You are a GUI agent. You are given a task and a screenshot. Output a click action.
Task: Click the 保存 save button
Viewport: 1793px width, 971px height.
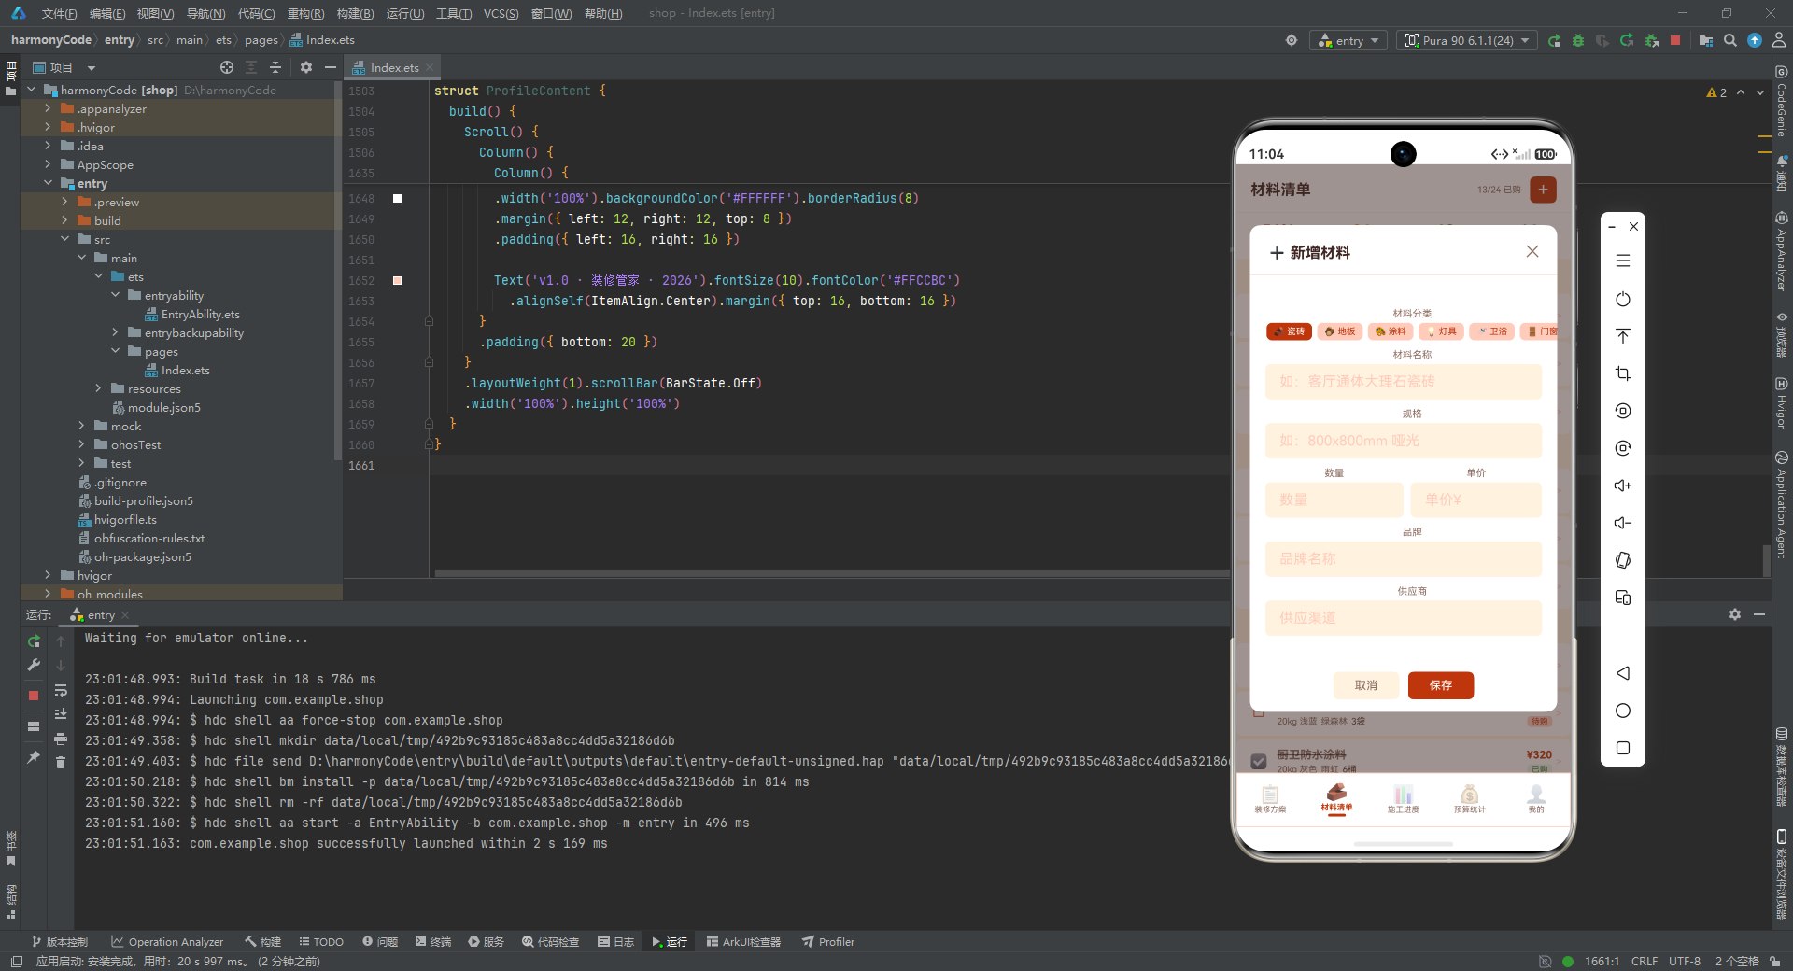pos(1441,685)
